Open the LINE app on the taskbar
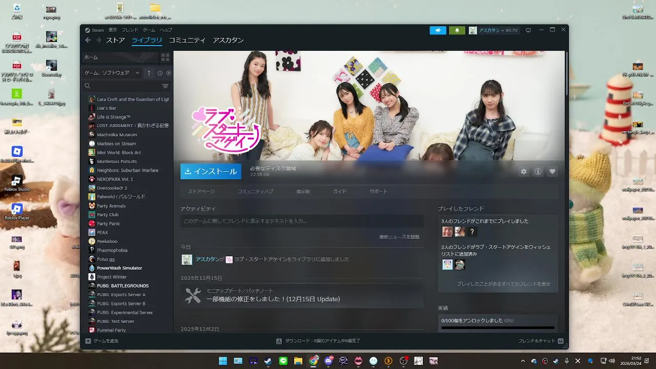656x369 pixels. pyautogui.click(x=283, y=361)
